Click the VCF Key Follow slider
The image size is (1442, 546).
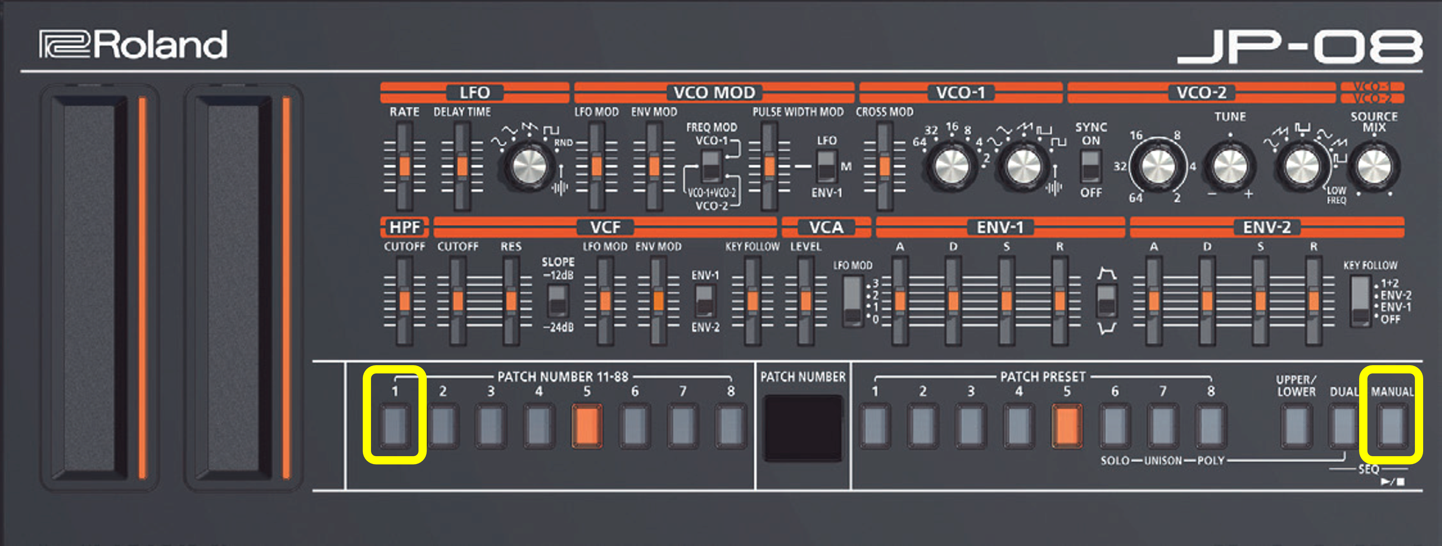coord(752,300)
